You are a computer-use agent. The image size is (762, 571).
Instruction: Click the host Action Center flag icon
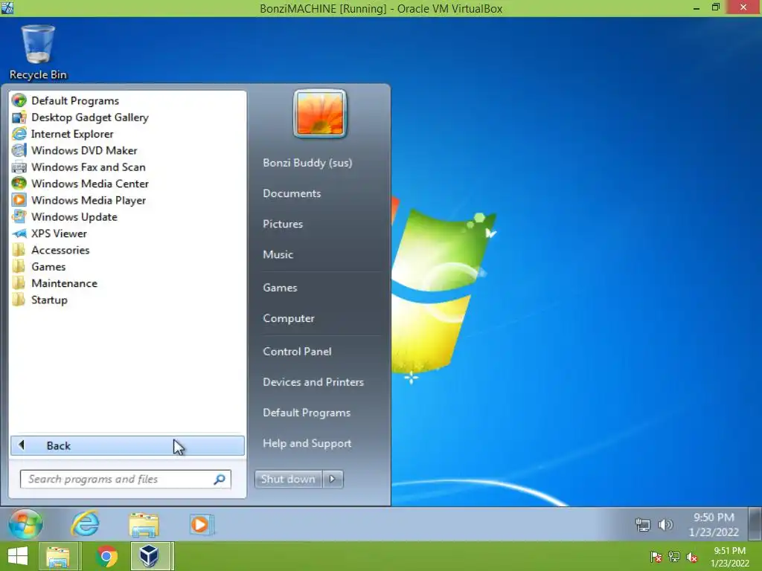[x=656, y=557]
